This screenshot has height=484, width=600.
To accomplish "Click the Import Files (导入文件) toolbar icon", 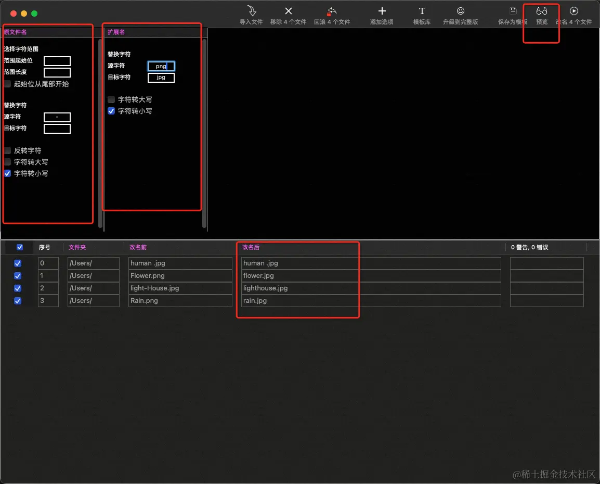I will (x=251, y=11).
